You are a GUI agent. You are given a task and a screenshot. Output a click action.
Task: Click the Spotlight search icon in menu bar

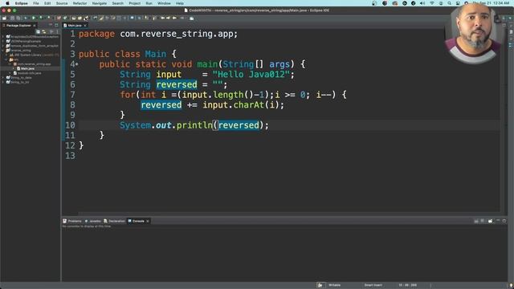[x=449, y=3]
